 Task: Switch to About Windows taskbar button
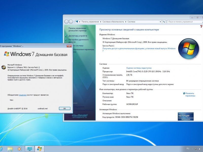click(40, 149)
